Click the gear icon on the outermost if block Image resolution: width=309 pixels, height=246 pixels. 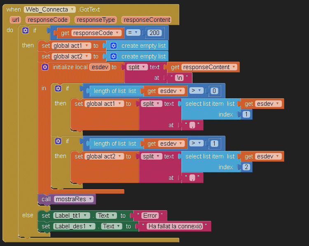point(26,30)
